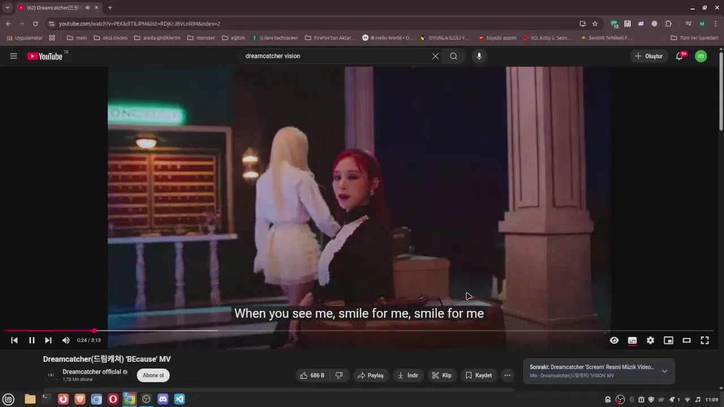
Task: Open the Chrome extensions puzzle icon
Action: [668, 24]
